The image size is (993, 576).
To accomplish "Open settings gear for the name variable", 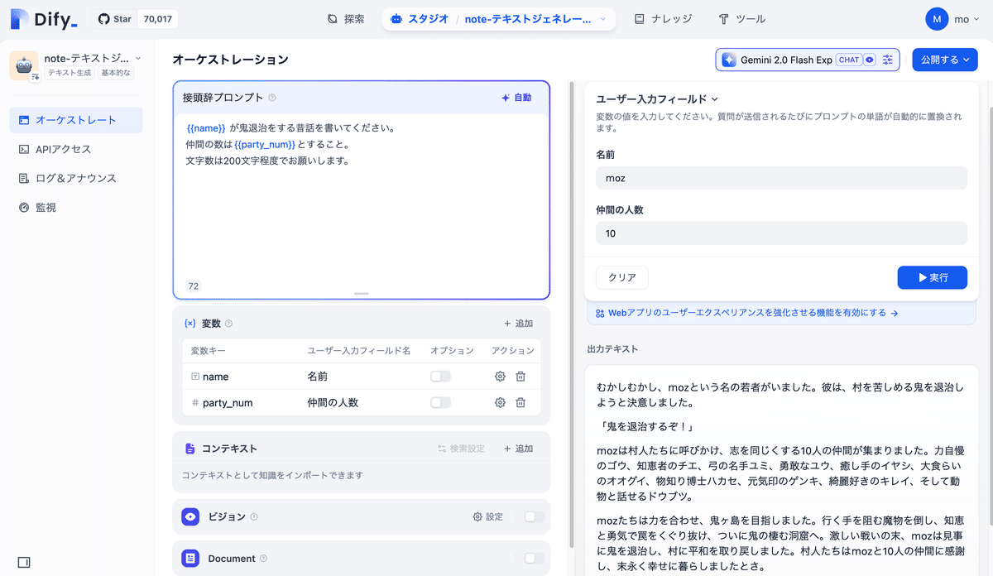I will [x=499, y=377].
